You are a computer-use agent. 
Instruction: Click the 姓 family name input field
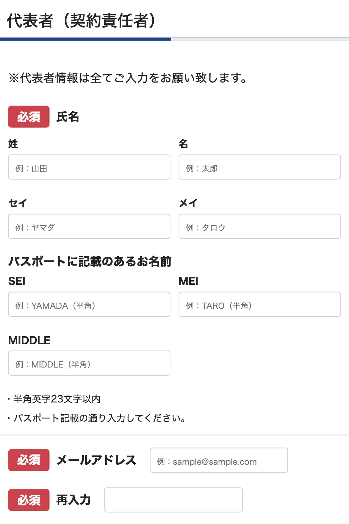89,167
